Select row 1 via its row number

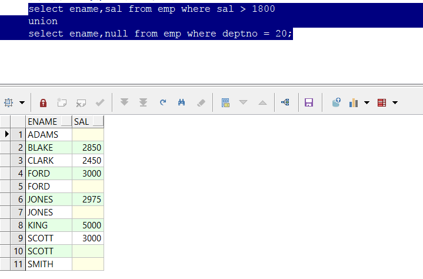(18, 134)
